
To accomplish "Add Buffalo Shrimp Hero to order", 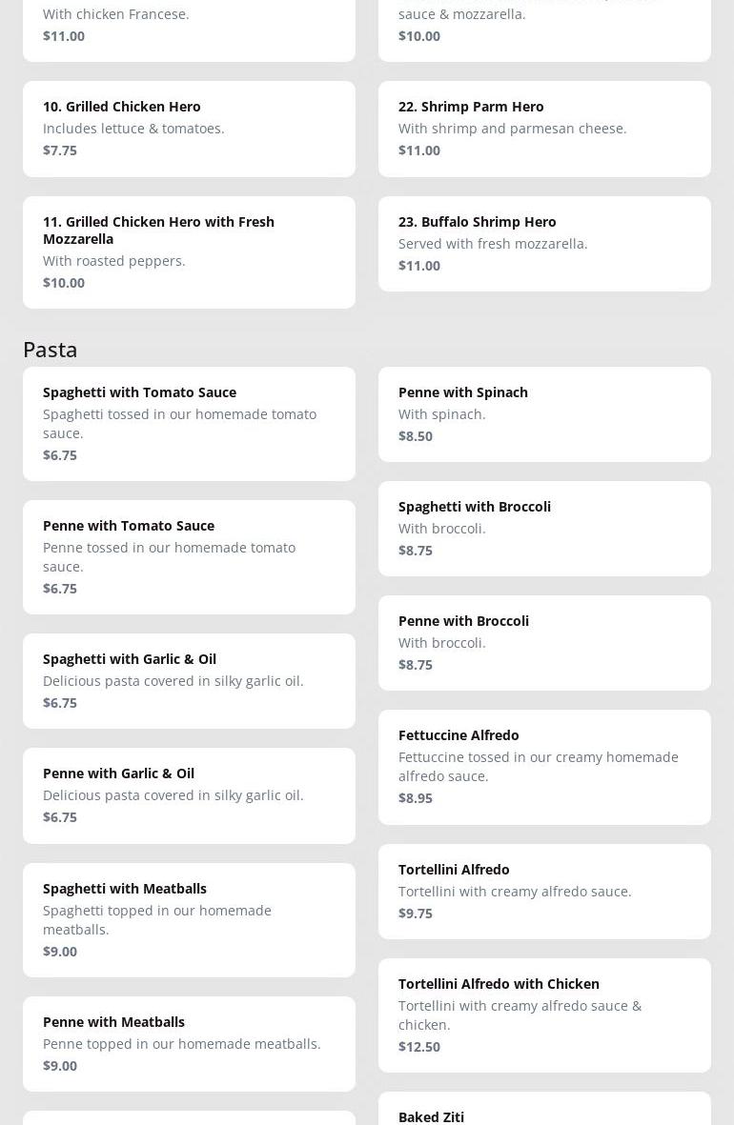I will coord(544,243).
